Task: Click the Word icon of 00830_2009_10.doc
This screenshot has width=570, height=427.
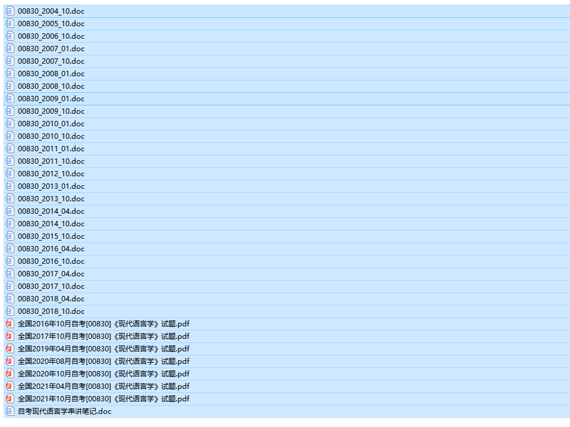Action: point(10,111)
